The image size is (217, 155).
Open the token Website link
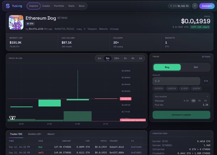(103, 29)
